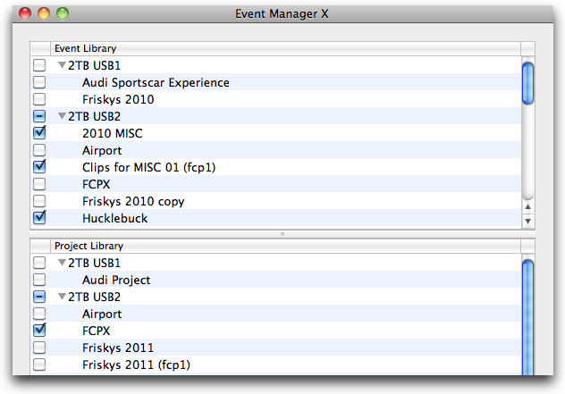Uncheck the 2010 MISC event
The width and height of the screenshot is (565, 394).
click(39, 133)
